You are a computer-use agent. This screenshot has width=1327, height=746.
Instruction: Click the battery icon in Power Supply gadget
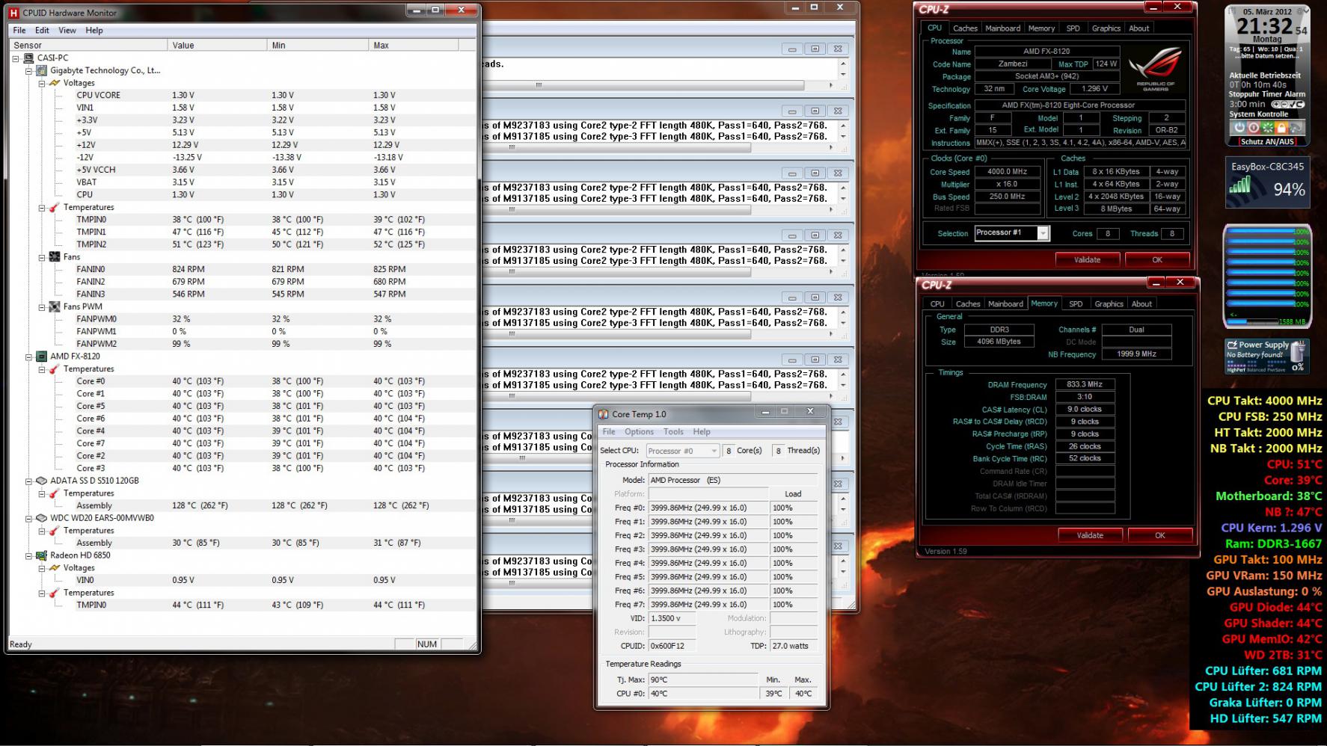1298,351
